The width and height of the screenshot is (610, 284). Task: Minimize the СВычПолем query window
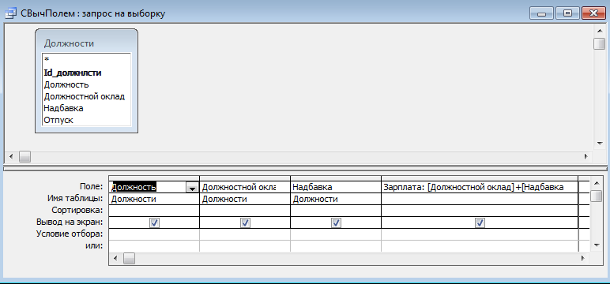coord(541,13)
